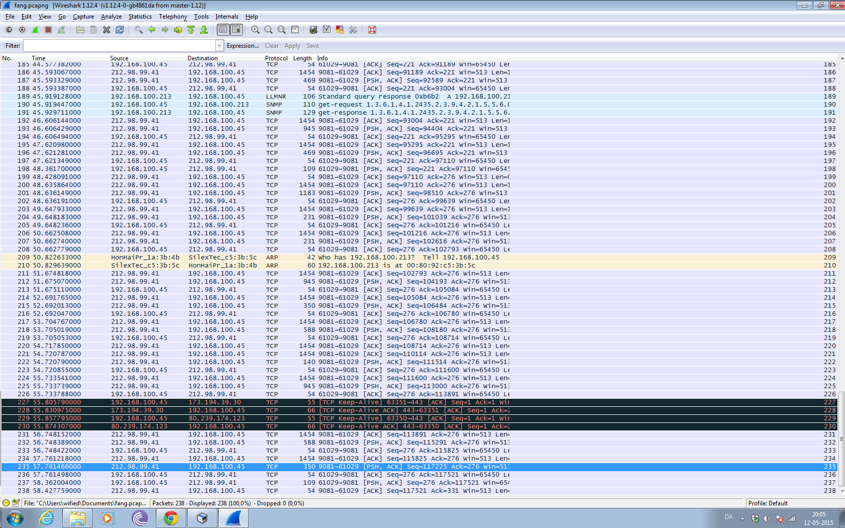Reset zoom to normal size (1:1)

282,30
